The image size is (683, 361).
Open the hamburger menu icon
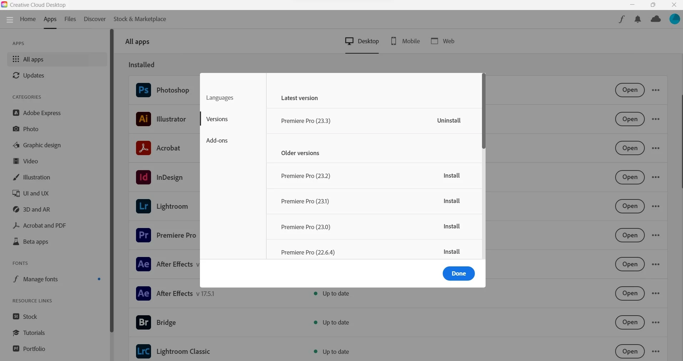coord(10,19)
